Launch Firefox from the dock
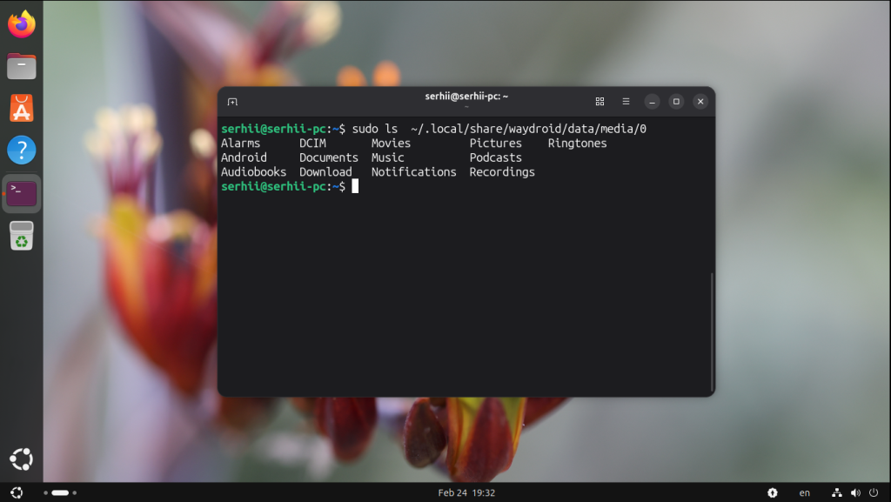 pyautogui.click(x=22, y=24)
